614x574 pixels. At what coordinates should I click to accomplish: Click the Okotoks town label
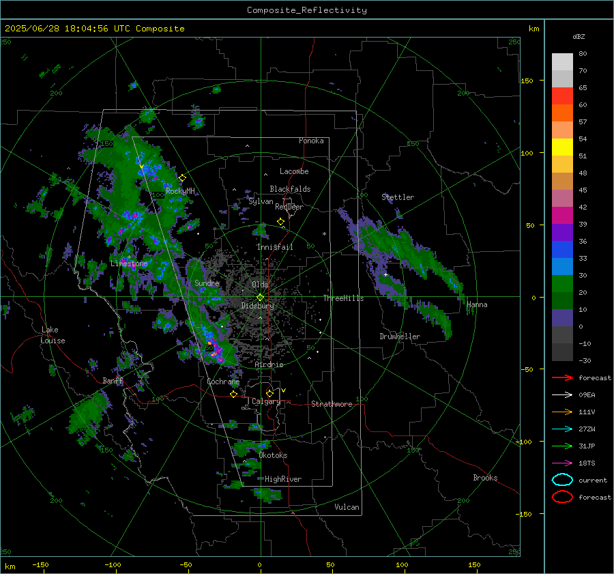pos(273,455)
